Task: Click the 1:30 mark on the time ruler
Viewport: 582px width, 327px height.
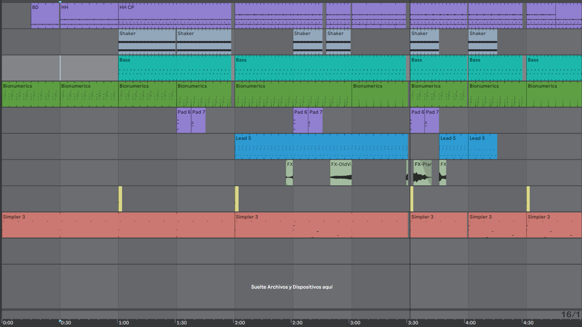Action: (x=182, y=323)
